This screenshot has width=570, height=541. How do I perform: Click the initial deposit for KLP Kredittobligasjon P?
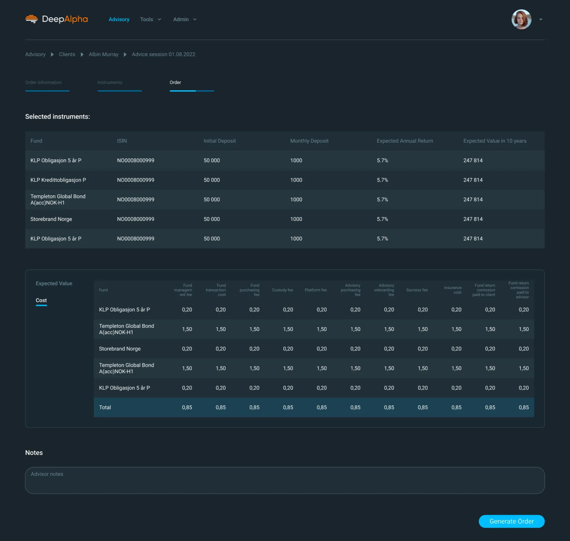click(x=212, y=180)
